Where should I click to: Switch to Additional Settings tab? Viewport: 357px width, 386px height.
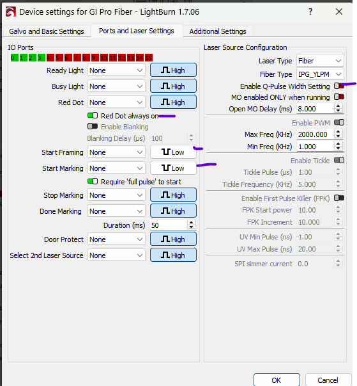click(218, 31)
